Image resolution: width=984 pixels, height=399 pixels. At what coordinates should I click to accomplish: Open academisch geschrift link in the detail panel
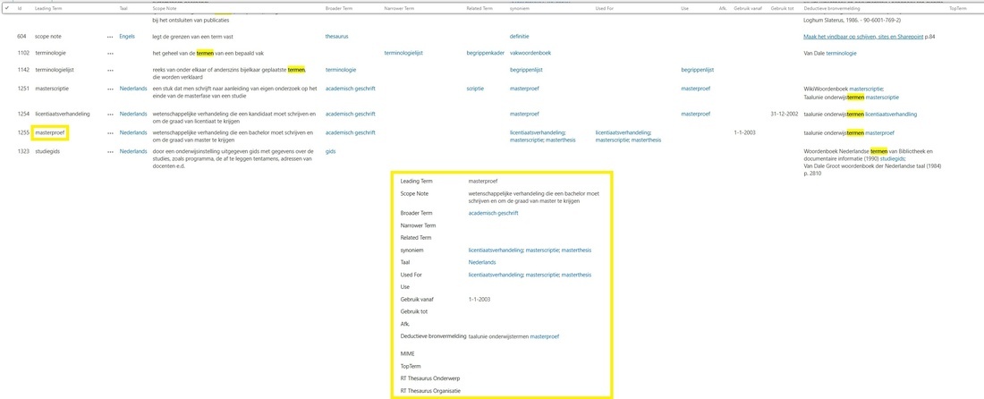click(x=493, y=213)
